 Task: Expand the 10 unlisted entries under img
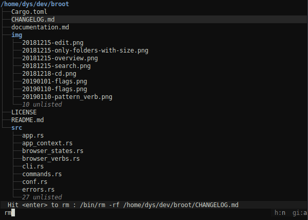click(42, 105)
